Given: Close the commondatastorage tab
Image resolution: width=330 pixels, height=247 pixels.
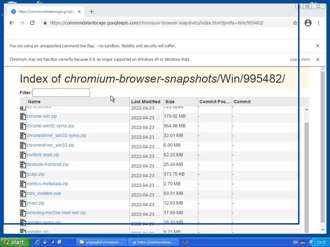Looking at the screenshot, I should coord(79,12).
